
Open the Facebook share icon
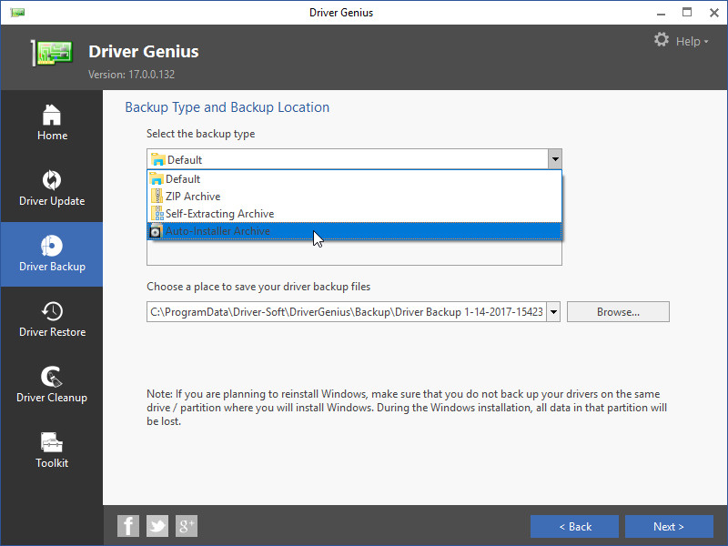coord(128,526)
